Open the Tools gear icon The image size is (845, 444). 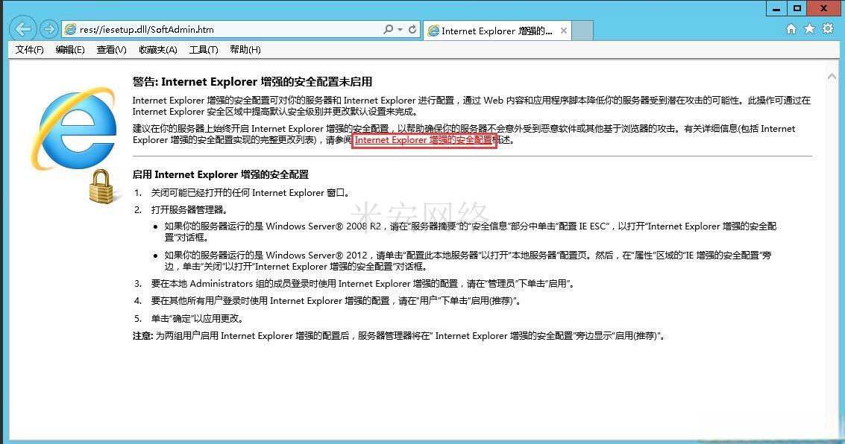pos(828,29)
